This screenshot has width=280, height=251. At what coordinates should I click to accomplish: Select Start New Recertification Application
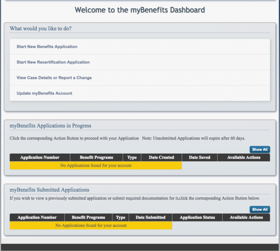tap(53, 62)
